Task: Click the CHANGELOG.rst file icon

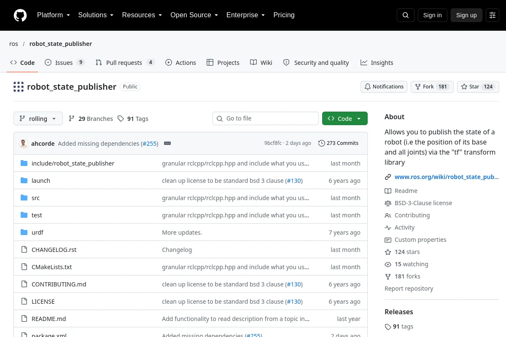Action: pos(24,249)
